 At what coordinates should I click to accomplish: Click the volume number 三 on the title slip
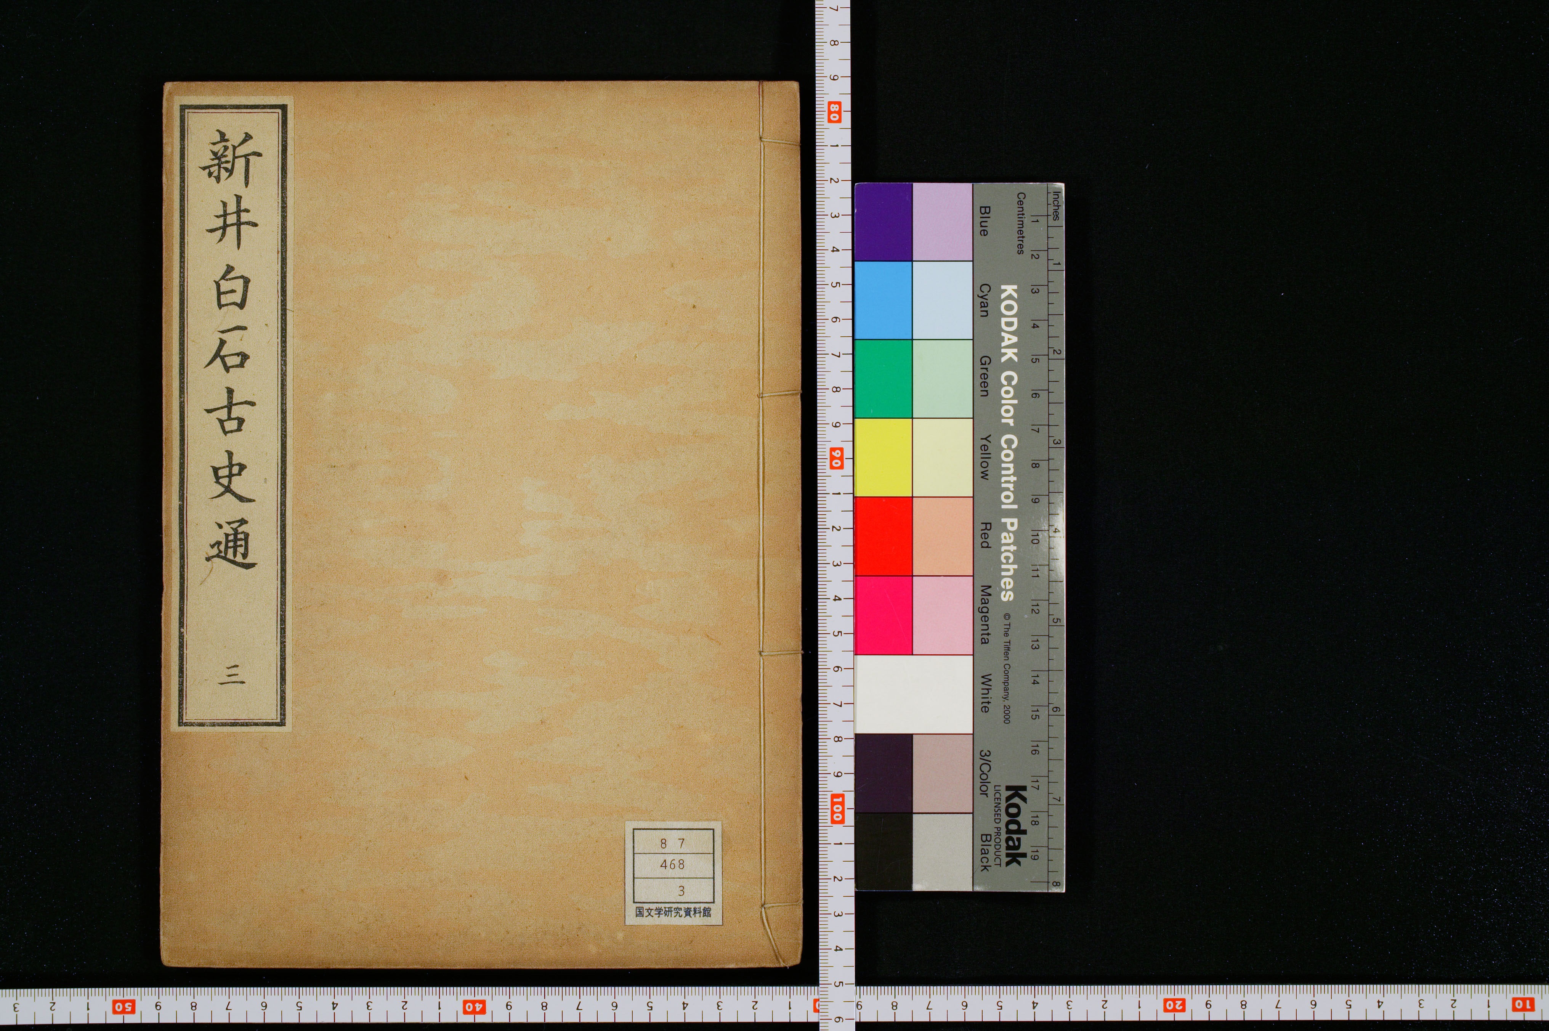[231, 675]
